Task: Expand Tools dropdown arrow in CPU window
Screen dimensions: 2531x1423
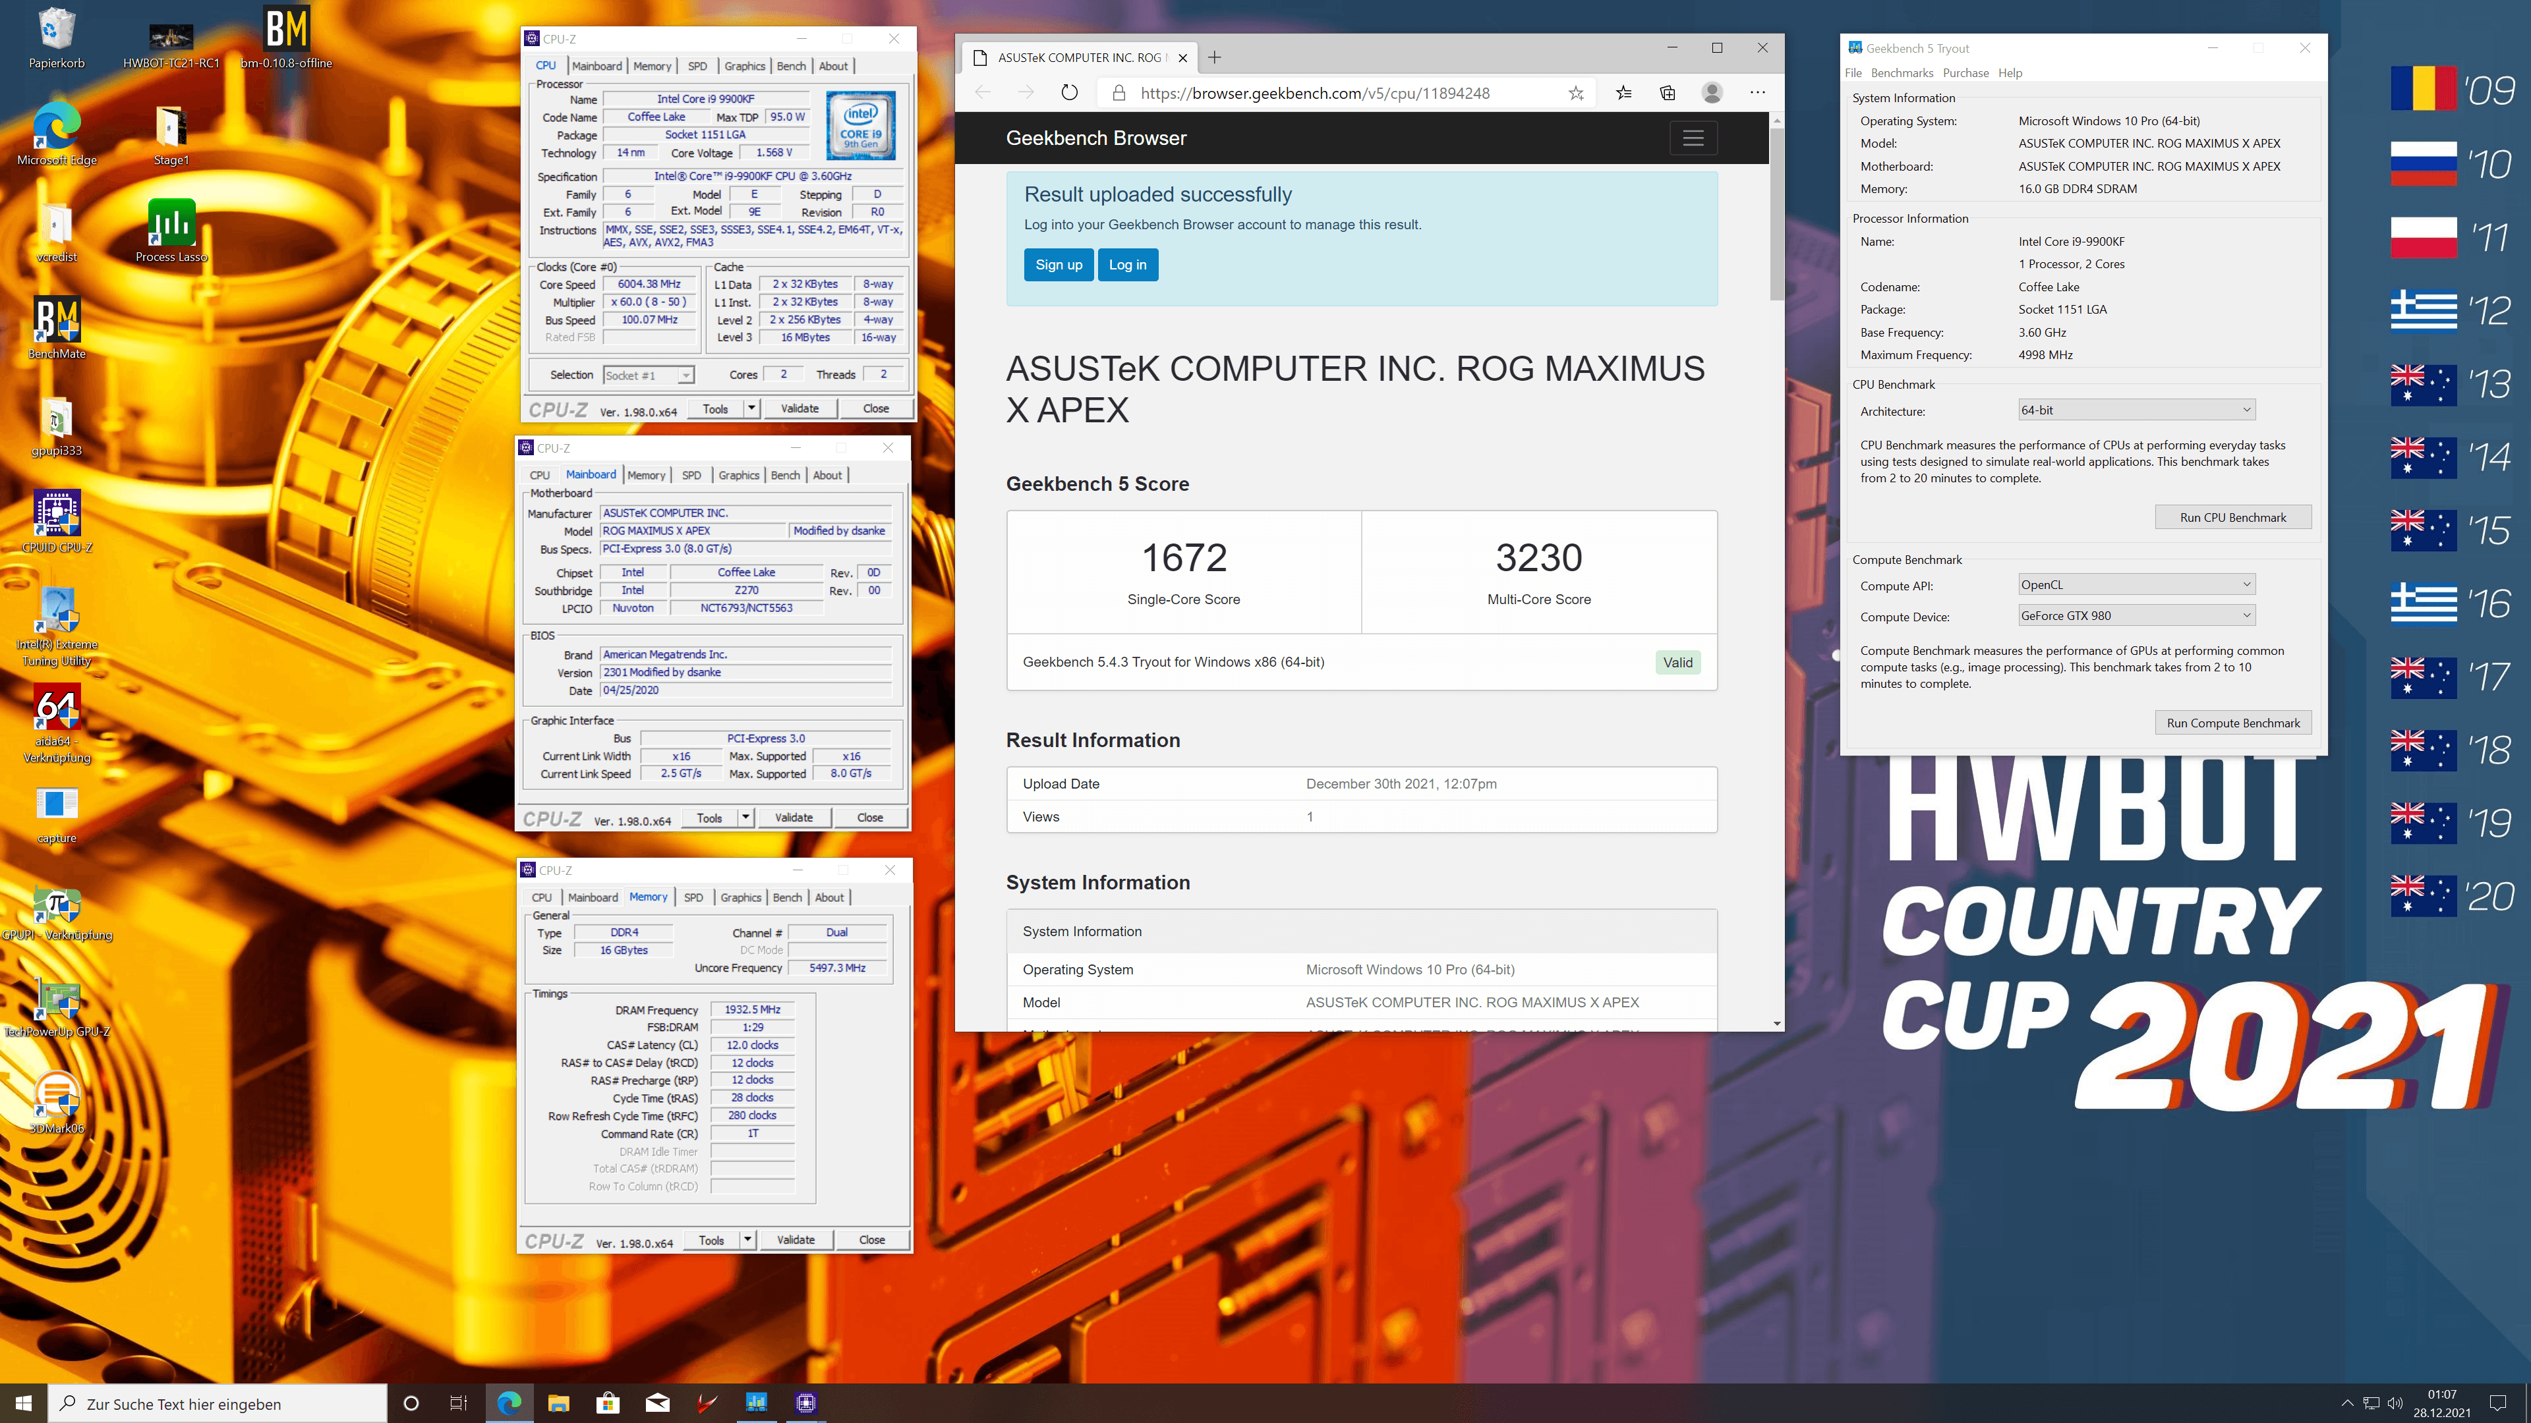Action: pos(751,408)
